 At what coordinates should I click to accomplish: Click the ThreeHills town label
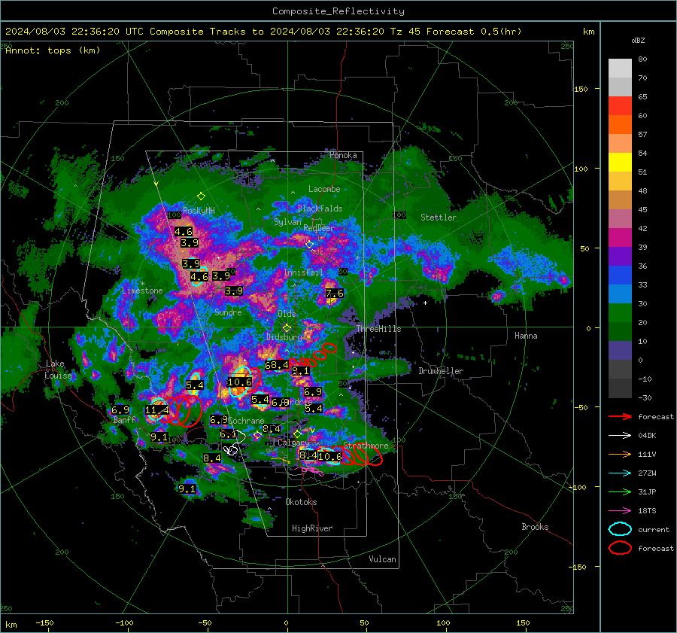tap(378, 329)
